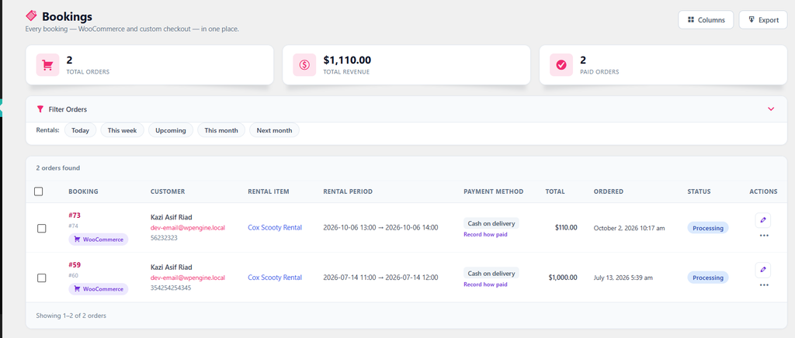Screen dimensions: 795x338
Task: Filter rentals by Upcoming
Action: coord(170,130)
